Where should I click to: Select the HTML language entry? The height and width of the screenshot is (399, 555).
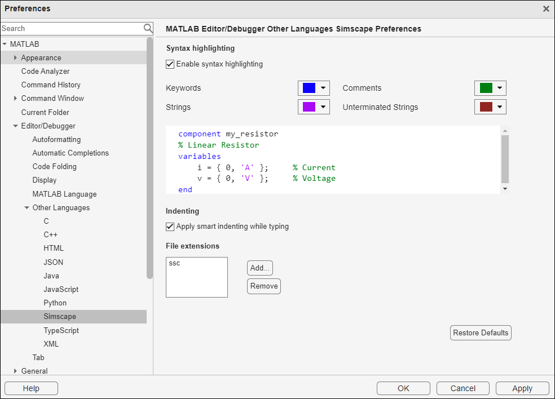click(x=54, y=249)
